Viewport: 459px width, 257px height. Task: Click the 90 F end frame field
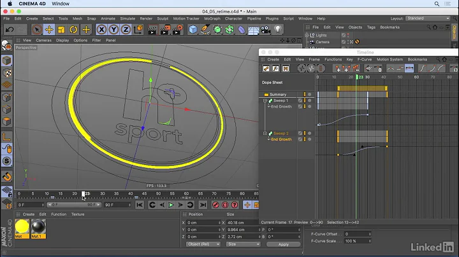(118, 205)
